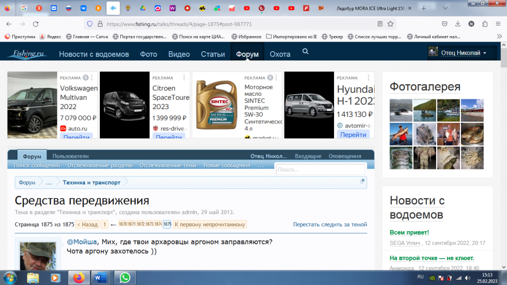Expand the collapsed breadcrumb ellipsis

point(49,183)
